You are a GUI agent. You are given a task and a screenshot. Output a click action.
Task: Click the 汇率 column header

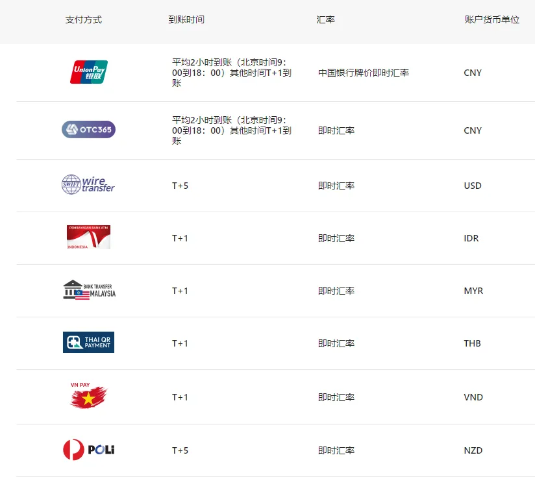coord(325,19)
